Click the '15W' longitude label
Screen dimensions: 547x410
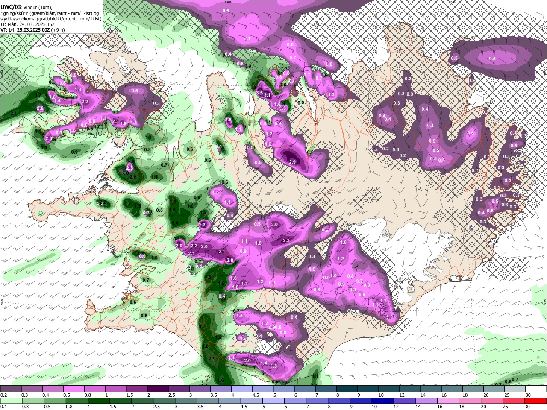pyautogui.click(x=453, y=2)
